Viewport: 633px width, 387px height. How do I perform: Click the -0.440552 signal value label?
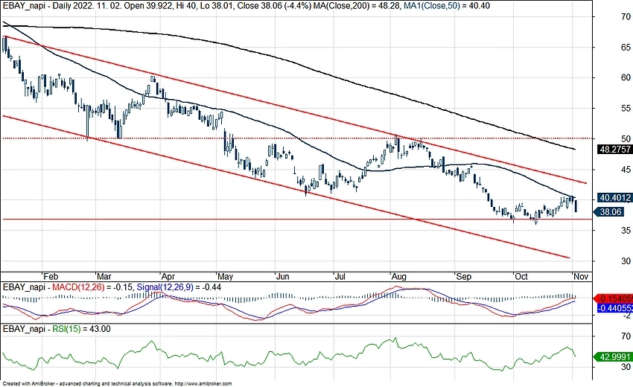click(x=614, y=308)
